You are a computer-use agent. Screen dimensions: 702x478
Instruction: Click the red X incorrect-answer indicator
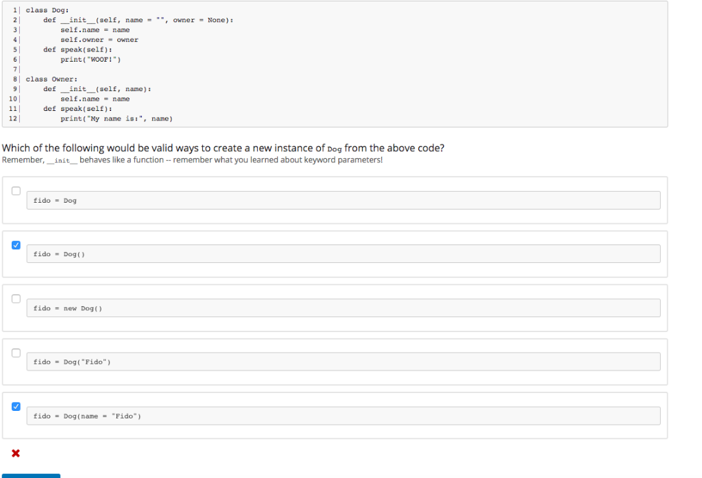(15, 453)
